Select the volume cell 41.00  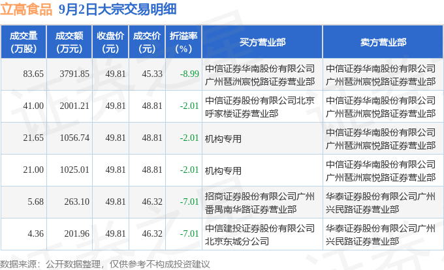pos(33,106)
